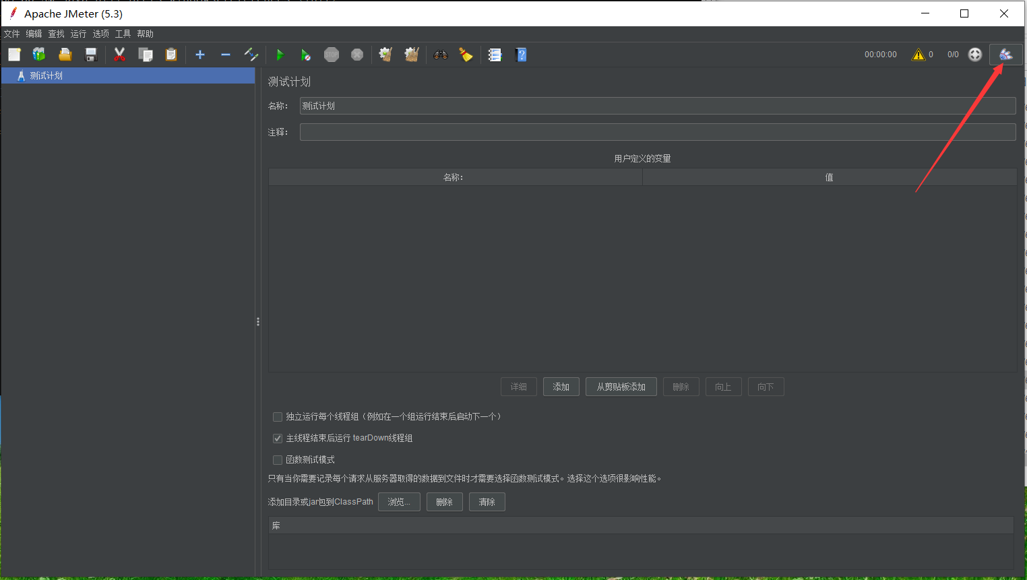Create a new test plan
Screen dimensions: 1027x580
pos(14,55)
